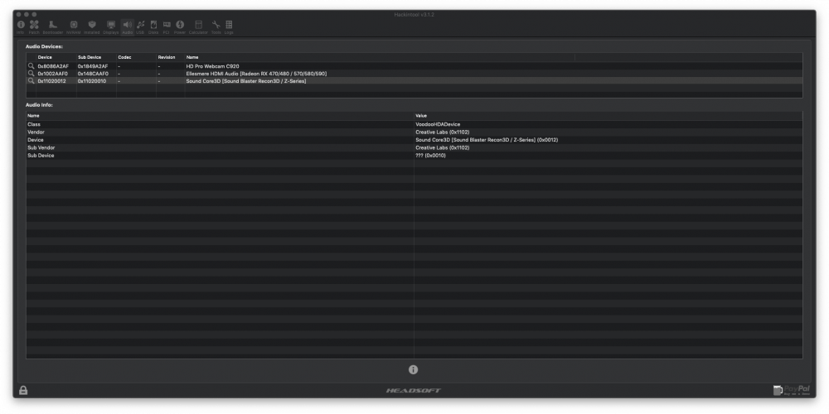Select the Sub Vendor name cell
829x414 pixels.
click(41, 147)
